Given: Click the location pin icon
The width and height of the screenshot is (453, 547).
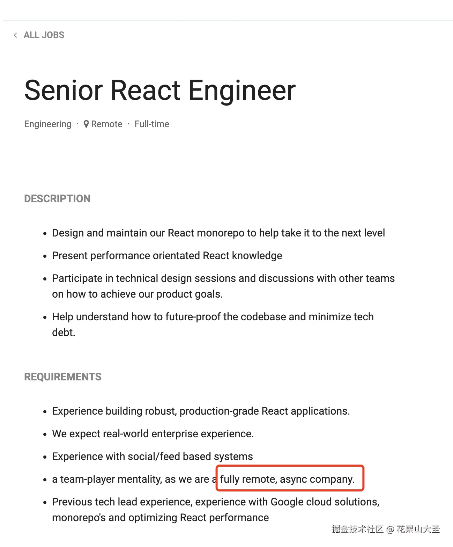Looking at the screenshot, I should [x=86, y=124].
